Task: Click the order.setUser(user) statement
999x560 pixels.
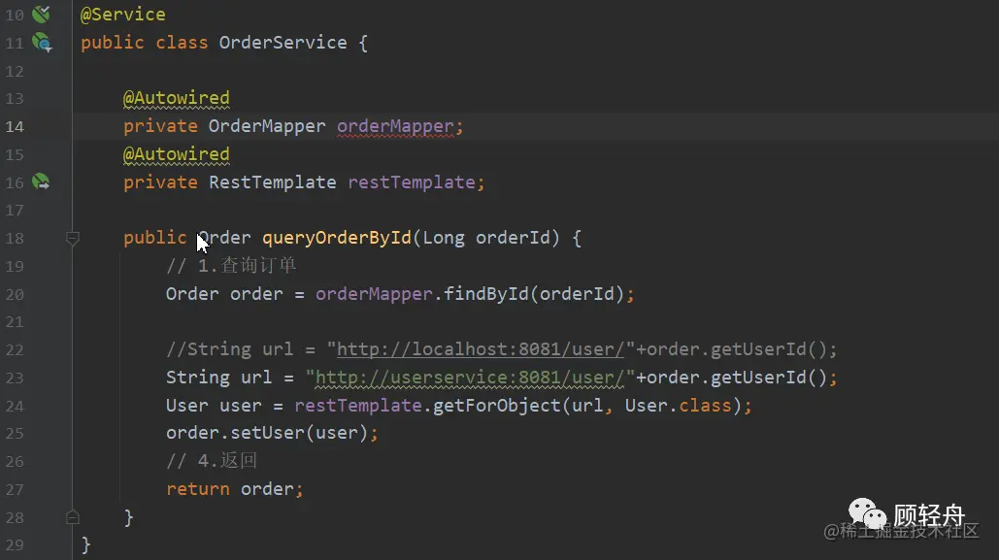Action: pos(272,433)
